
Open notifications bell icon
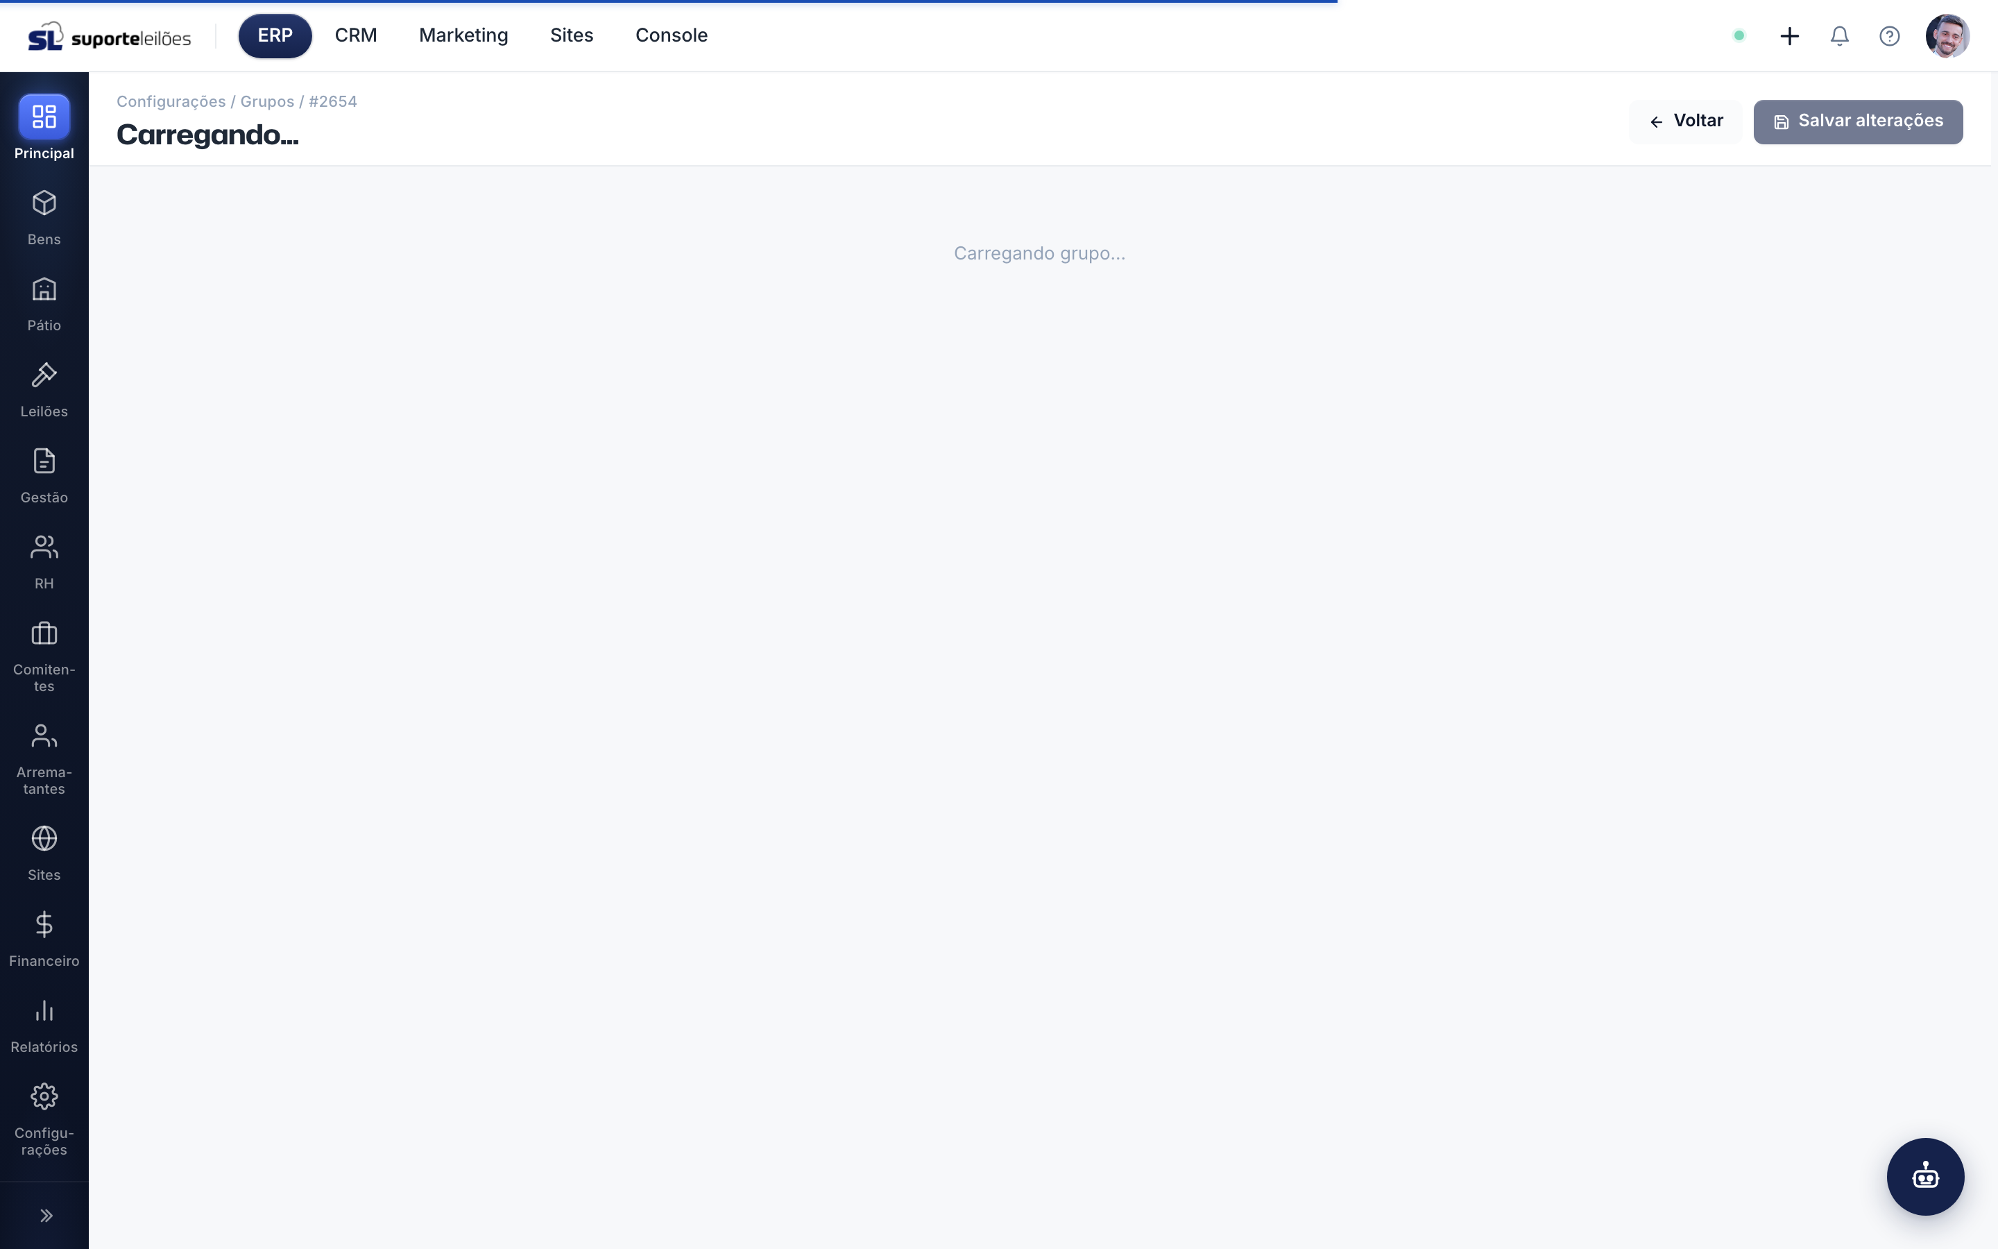pyautogui.click(x=1840, y=35)
